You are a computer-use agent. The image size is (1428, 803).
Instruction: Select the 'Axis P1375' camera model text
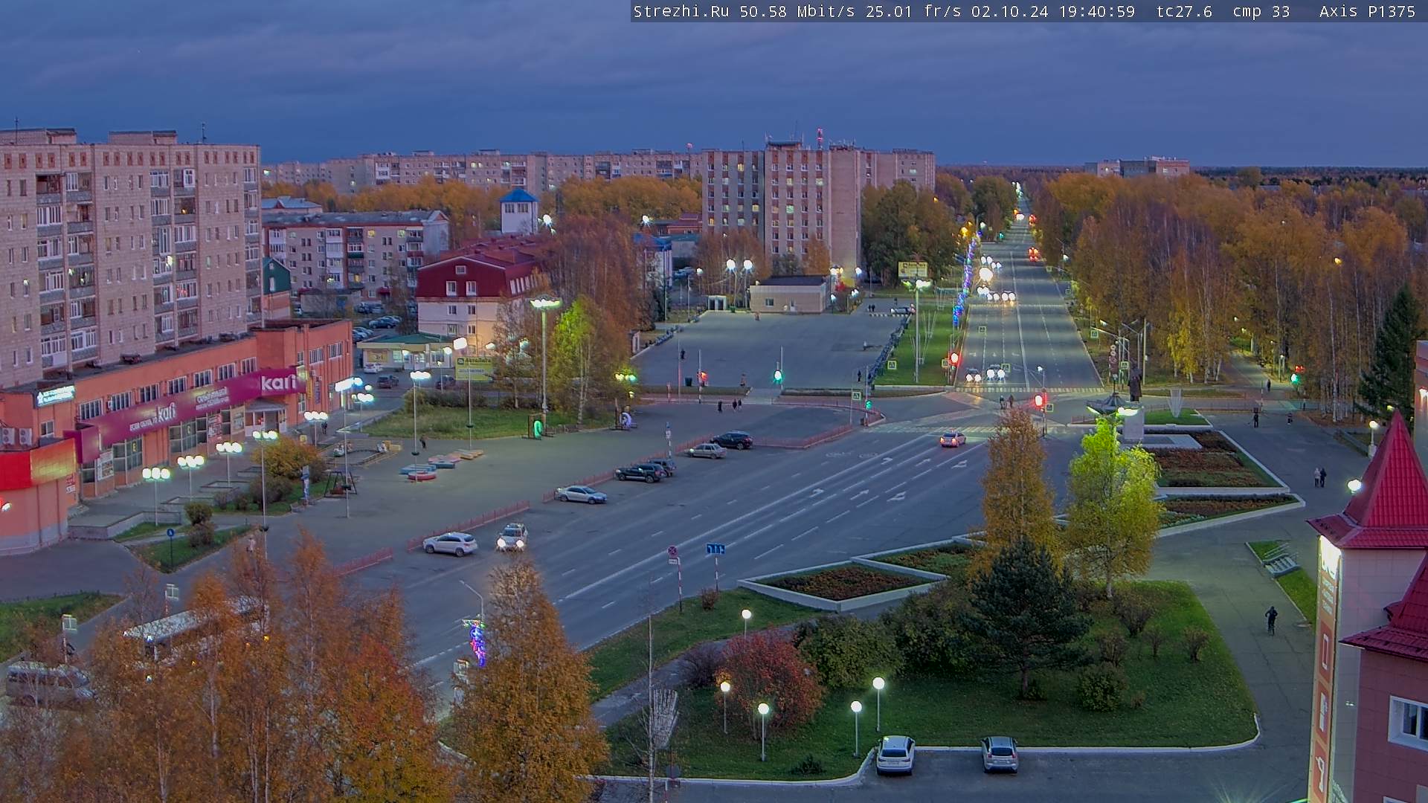coord(1366,11)
